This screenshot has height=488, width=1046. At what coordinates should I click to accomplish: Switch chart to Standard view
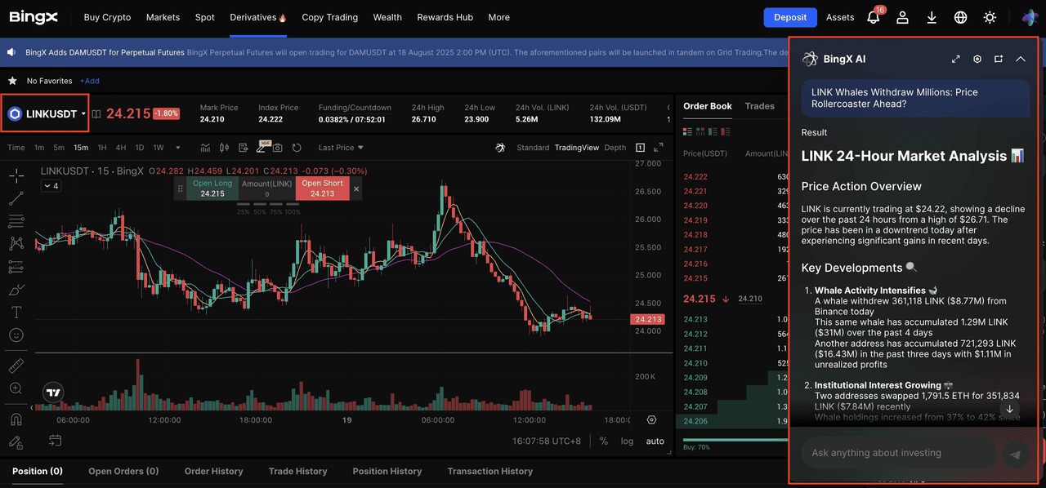point(533,148)
